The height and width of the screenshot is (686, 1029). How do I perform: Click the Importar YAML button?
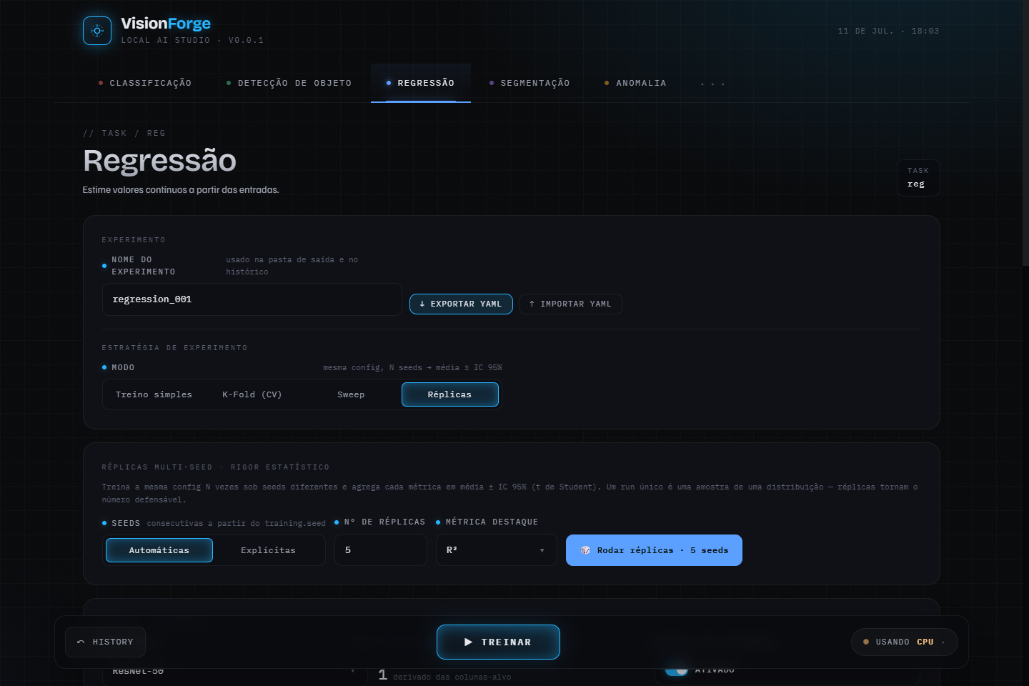click(570, 304)
